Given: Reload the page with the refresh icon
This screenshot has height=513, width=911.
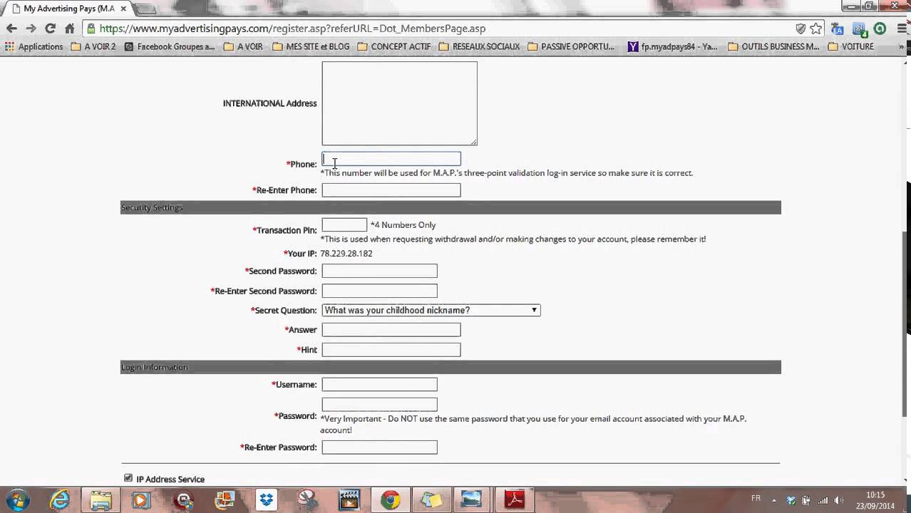Looking at the screenshot, I should point(50,28).
